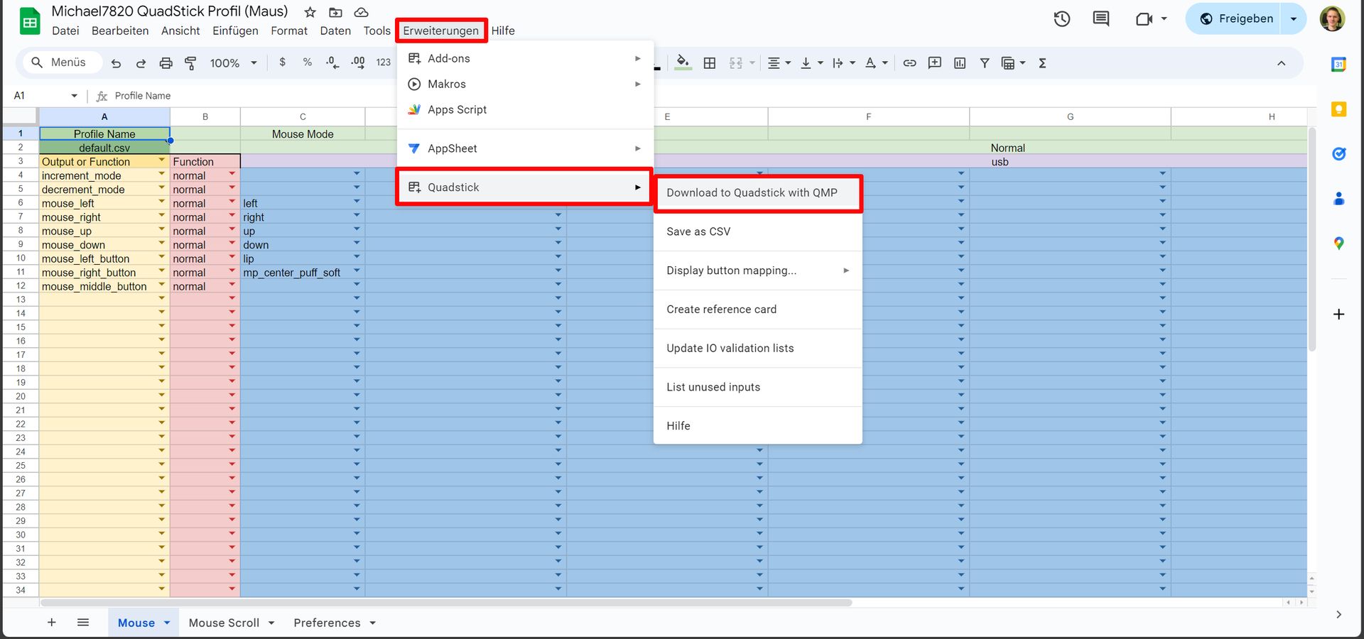Click the Freigeben share button
This screenshot has width=1364, height=639.
coord(1237,19)
